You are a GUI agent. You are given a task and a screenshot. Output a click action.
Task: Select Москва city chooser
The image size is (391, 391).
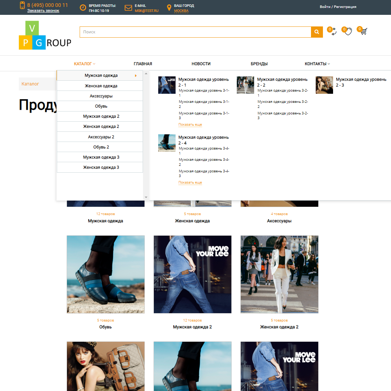tap(181, 11)
